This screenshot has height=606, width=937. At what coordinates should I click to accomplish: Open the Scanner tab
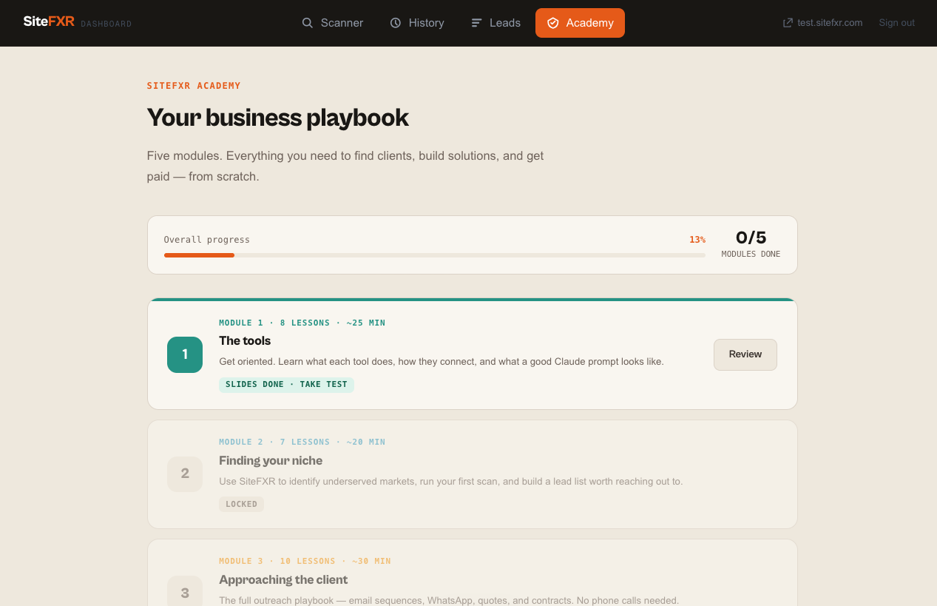point(333,23)
